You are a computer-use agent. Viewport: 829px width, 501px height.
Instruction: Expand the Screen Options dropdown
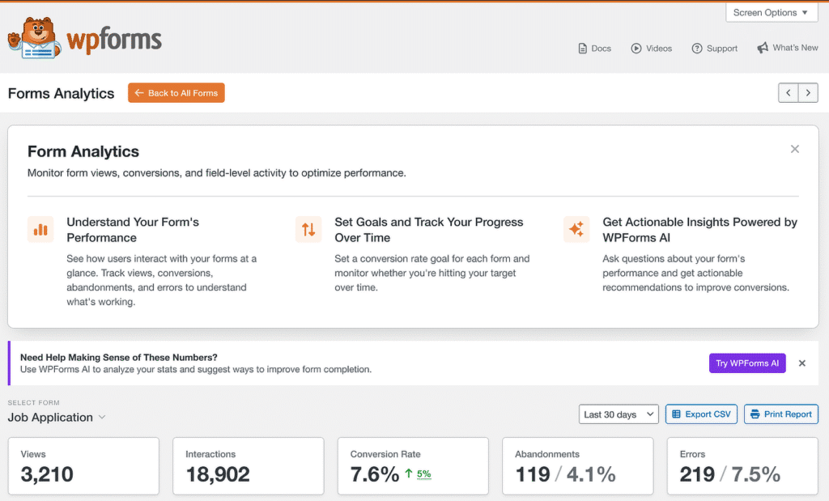pyautogui.click(x=772, y=12)
